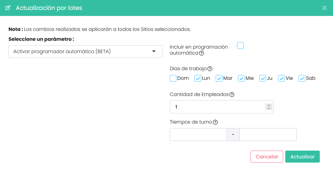Click the Cancelar button
Viewport: 333px width, 171px height.
tap(267, 157)
